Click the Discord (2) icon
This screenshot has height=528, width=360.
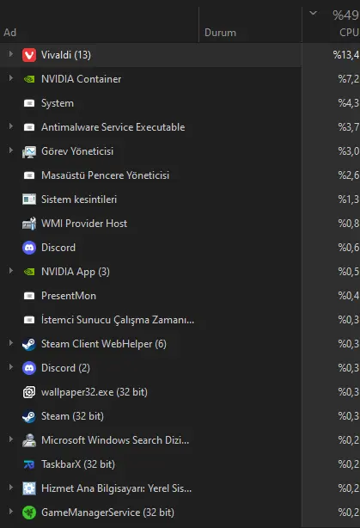click(29, 368)
